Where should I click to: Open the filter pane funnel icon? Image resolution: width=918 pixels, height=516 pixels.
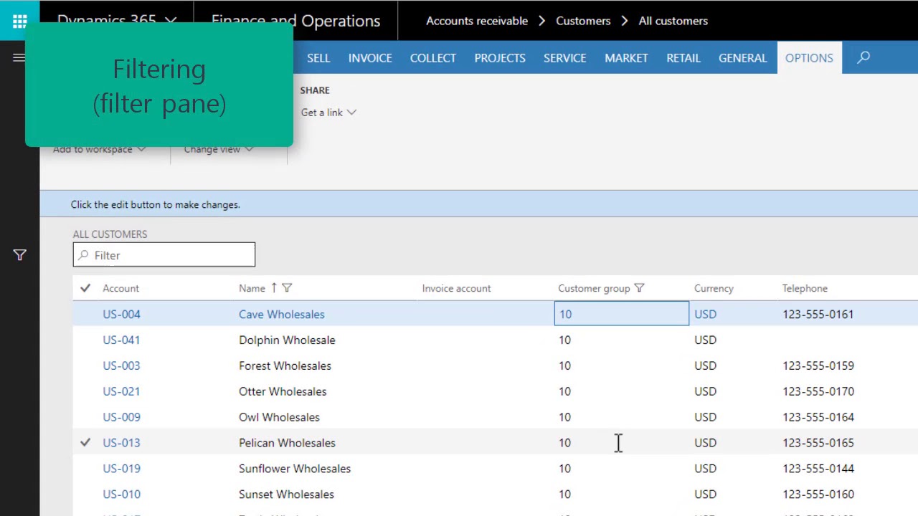tap(19, 255)
